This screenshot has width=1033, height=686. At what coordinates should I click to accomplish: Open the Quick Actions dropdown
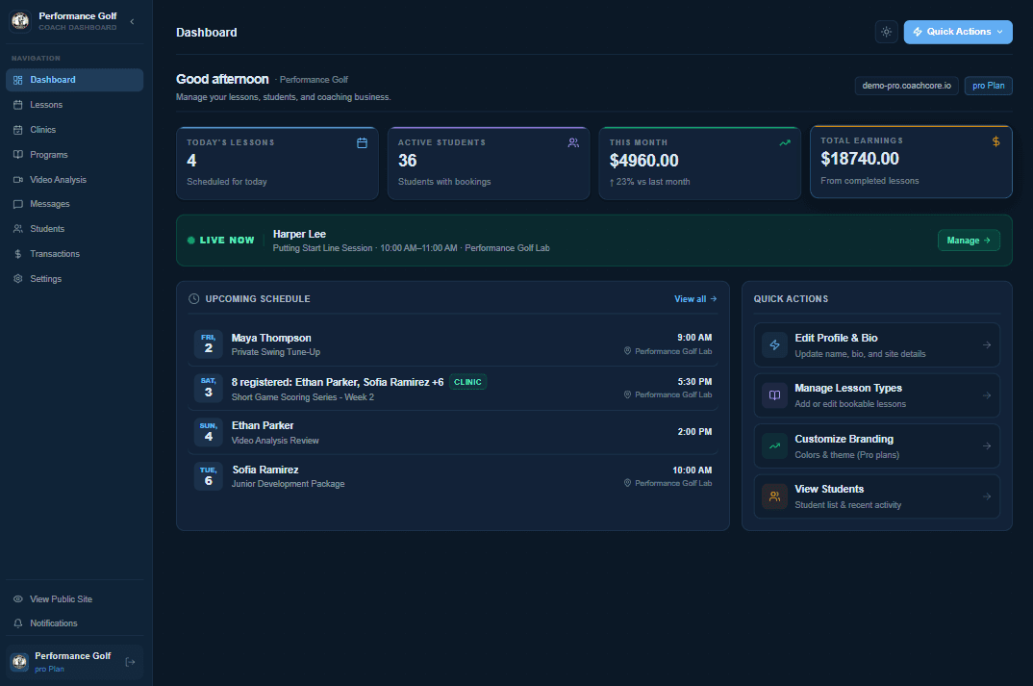tap(958, 32)
